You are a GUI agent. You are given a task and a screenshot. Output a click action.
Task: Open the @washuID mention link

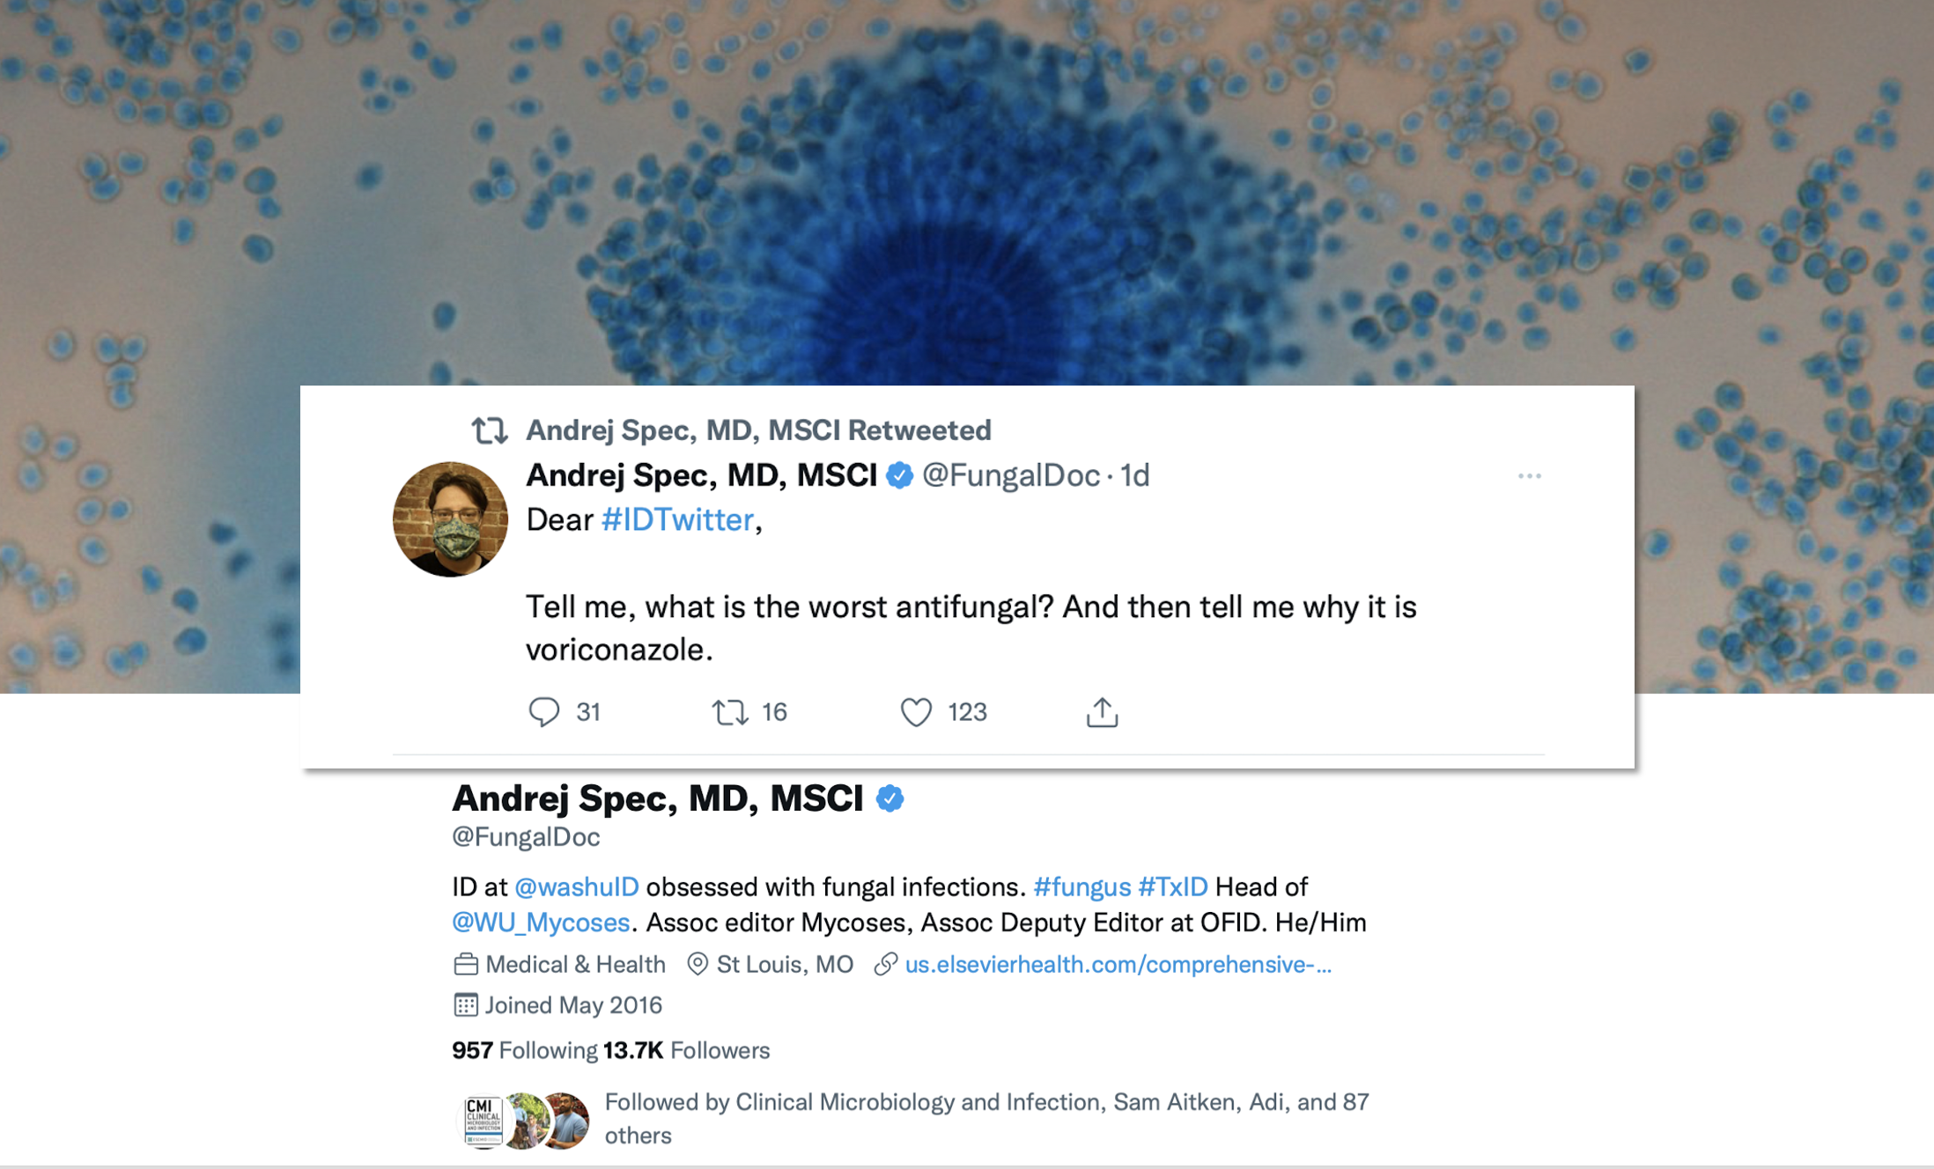click(x=577, y=886)
